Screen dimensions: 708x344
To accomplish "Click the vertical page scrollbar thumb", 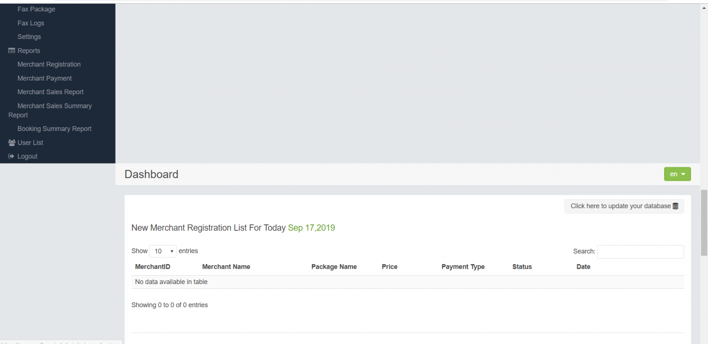I will point(704,222).
